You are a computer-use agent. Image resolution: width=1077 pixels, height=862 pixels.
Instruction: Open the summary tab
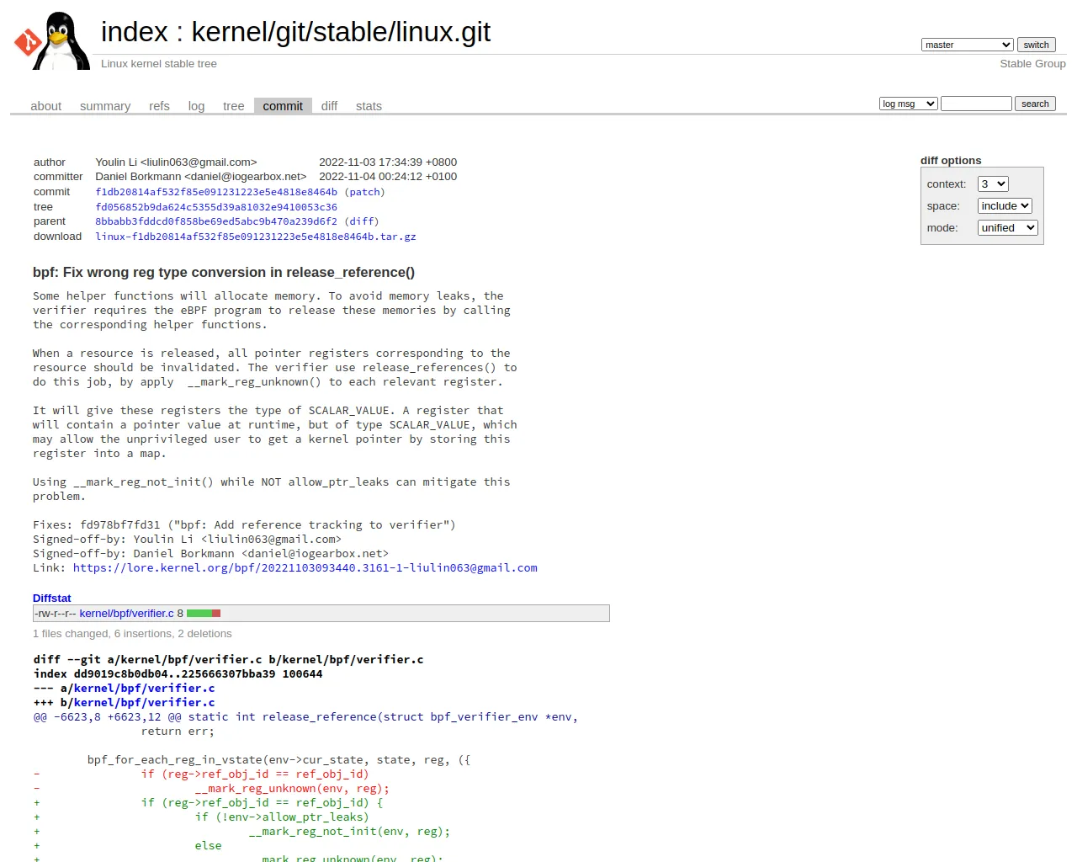tap(105, 106)
